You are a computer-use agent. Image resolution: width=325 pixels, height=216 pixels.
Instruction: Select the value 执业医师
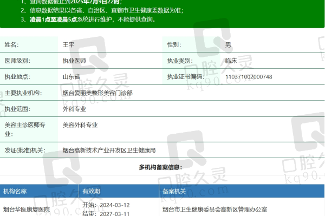(74, 61)
